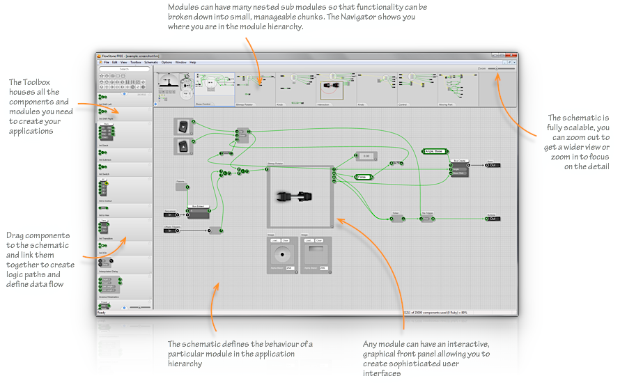Adjust the toolbox size slider at bottom
The width and height of the screenshot is (627, 383).
coord(140,307)
